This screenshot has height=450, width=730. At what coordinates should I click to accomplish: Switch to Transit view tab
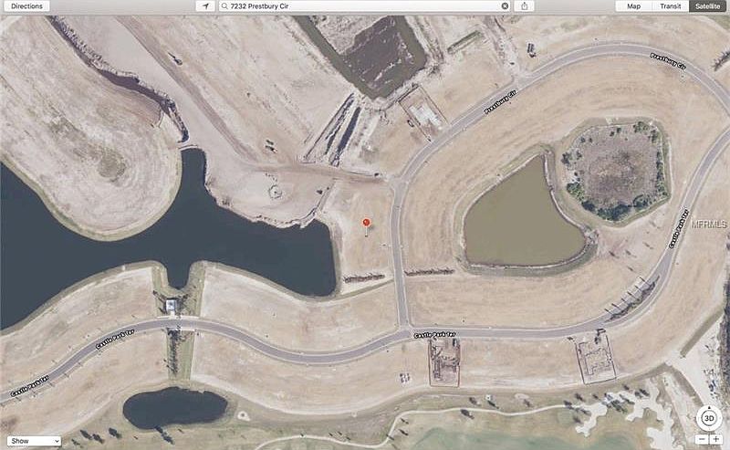point(670,6)
